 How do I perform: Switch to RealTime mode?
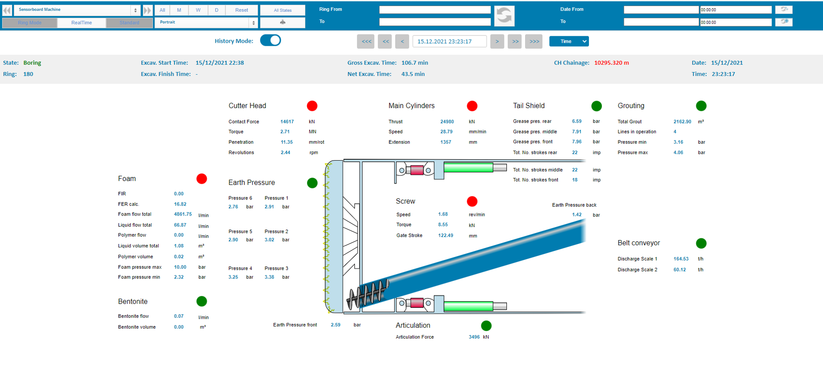pos(82,22)
